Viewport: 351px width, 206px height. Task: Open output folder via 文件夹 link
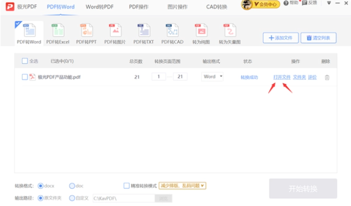click(299, 77)
